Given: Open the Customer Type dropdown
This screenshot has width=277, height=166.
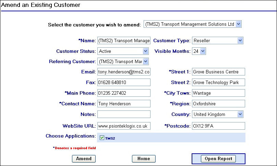Looking at the screenshot, I should point(218,40).
